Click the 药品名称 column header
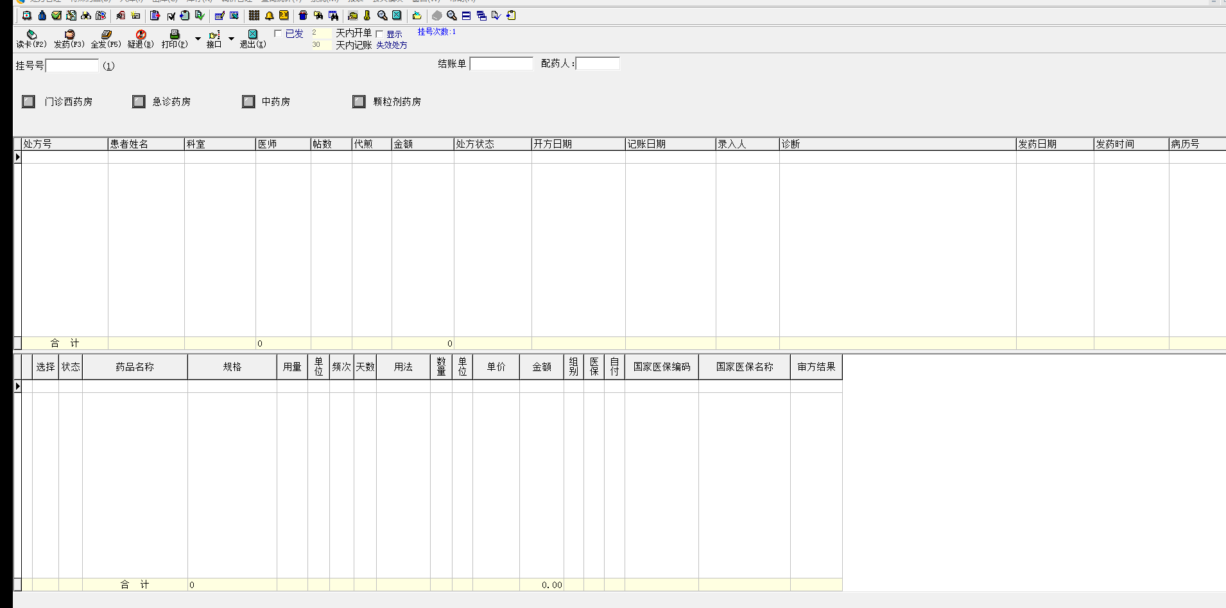Viewport: 1226px width, 608px height. 135,367
